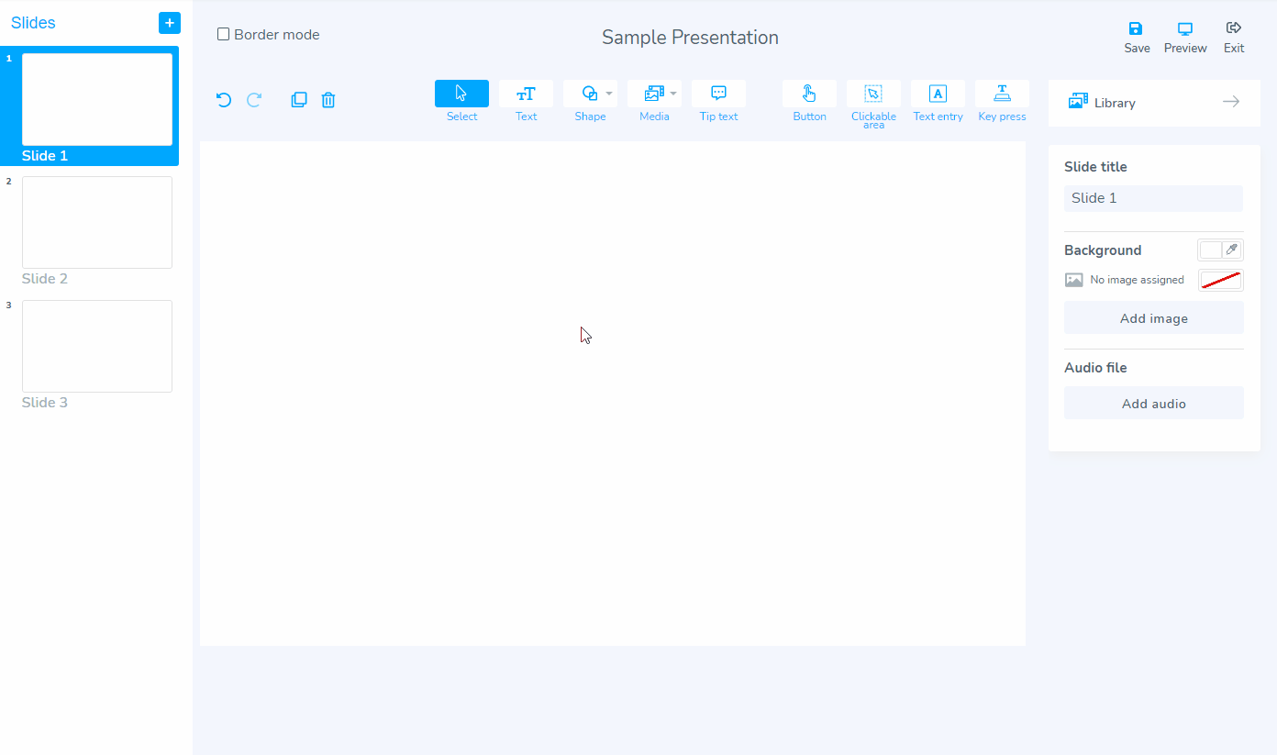Click the Background heading

[1103, 250]
